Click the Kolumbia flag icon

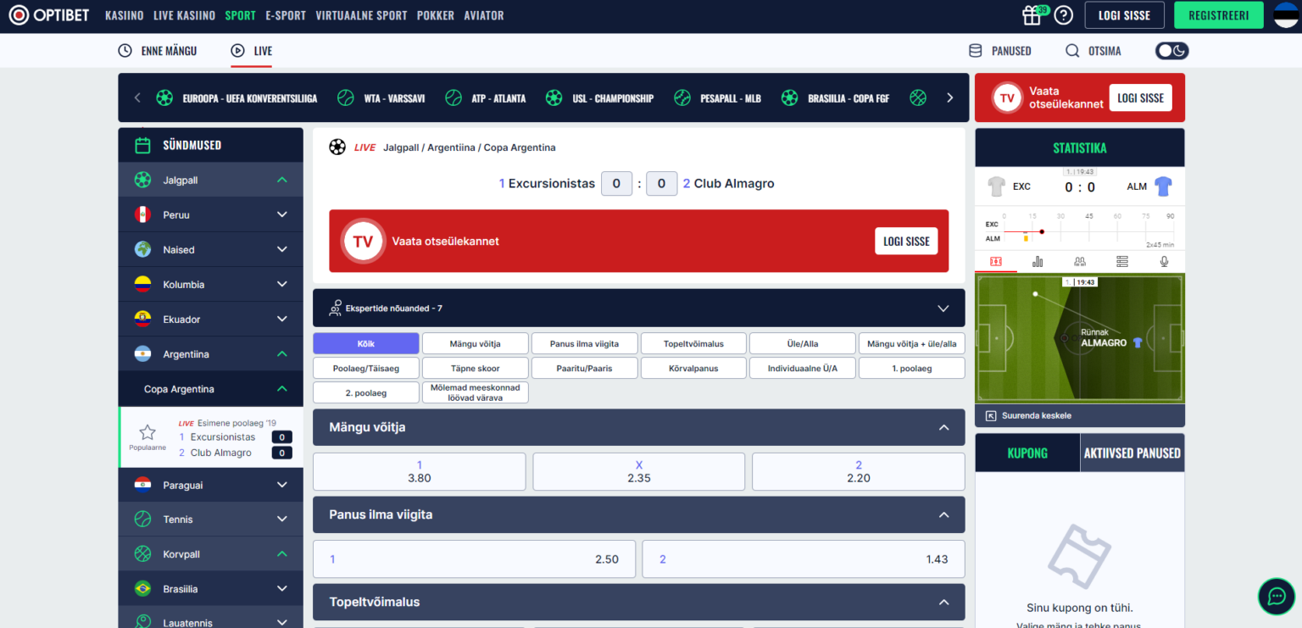pyautogui.click(x=142, y=284)
